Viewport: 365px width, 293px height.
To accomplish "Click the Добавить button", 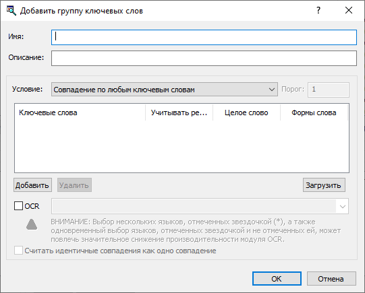I will [x=32, y=185].
